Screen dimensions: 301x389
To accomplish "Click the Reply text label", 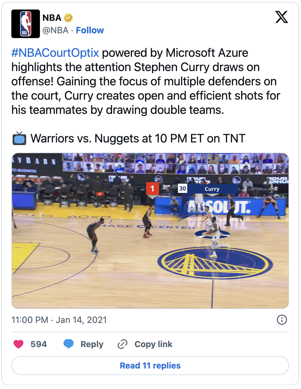I will pos(92,344).
